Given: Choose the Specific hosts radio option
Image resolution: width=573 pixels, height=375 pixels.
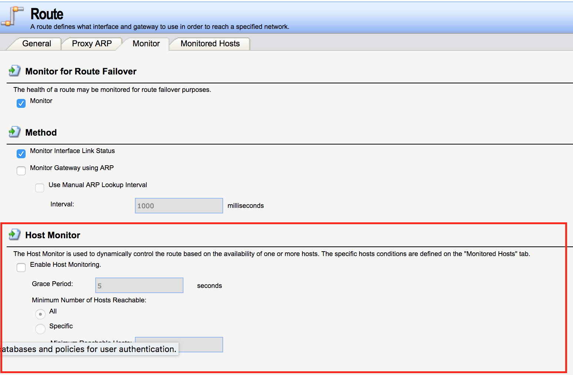Looking at the screenshot, I should click(40, 329).
